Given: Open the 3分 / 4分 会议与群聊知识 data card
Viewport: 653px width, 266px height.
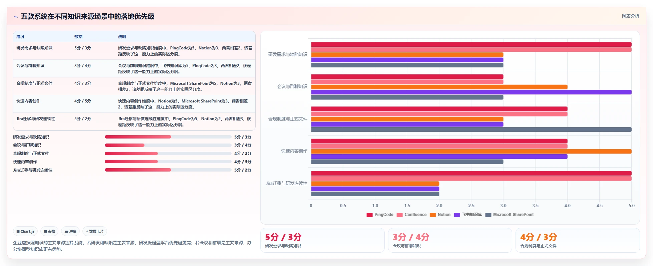Looking at the screenshot, I should tap(450, 240).
